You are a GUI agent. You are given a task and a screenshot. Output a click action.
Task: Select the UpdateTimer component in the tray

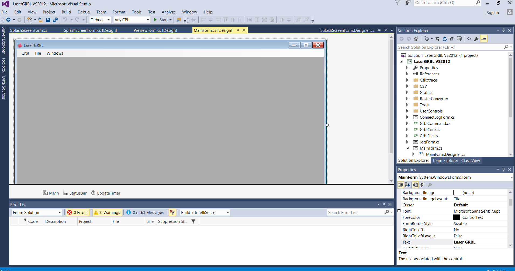(106, 193)
